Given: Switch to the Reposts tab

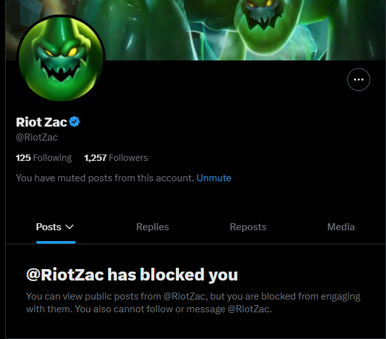Looking at the screenshot, I should tap(248, 227).
